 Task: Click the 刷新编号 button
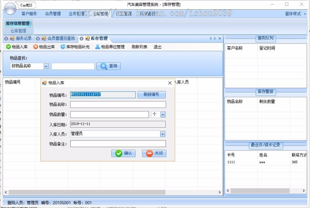pyautogui.click(x=152, y=95)
